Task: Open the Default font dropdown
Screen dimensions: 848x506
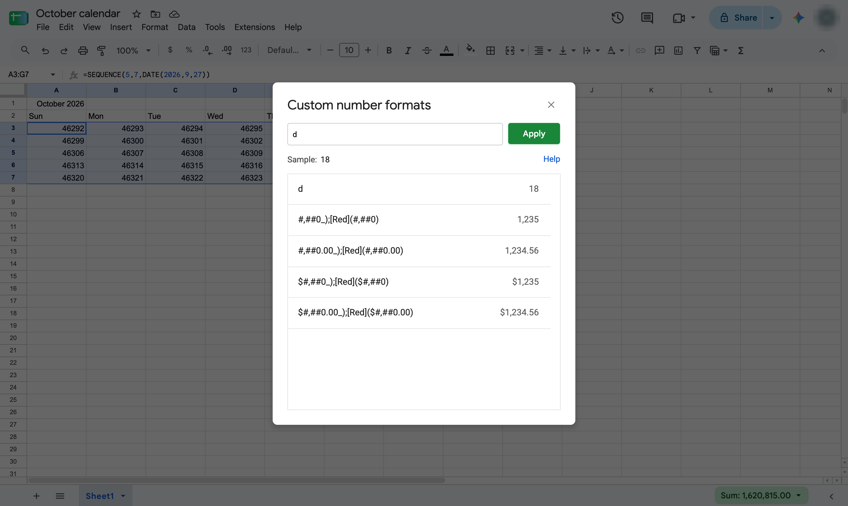Action: click(x=289, y=51)
